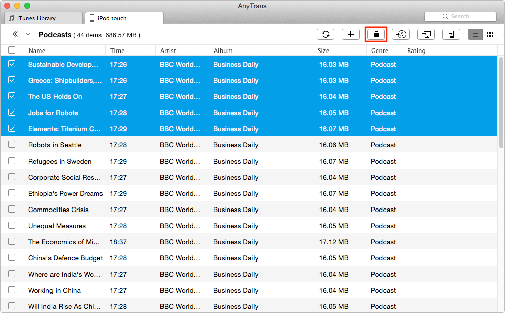Click Jobs for Robots title
This screenshot has height=313, width=505.
tap(53, 113)
